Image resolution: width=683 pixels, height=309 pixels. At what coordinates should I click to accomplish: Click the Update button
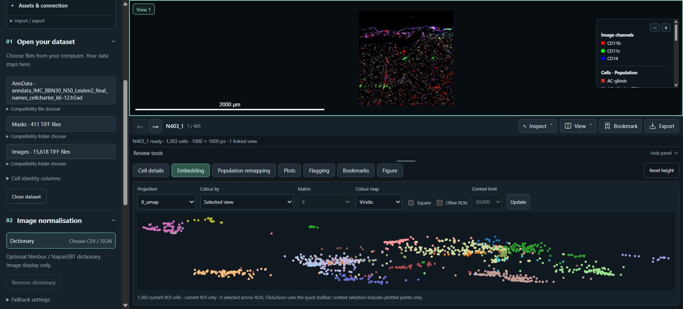click(x=518, y=202)
